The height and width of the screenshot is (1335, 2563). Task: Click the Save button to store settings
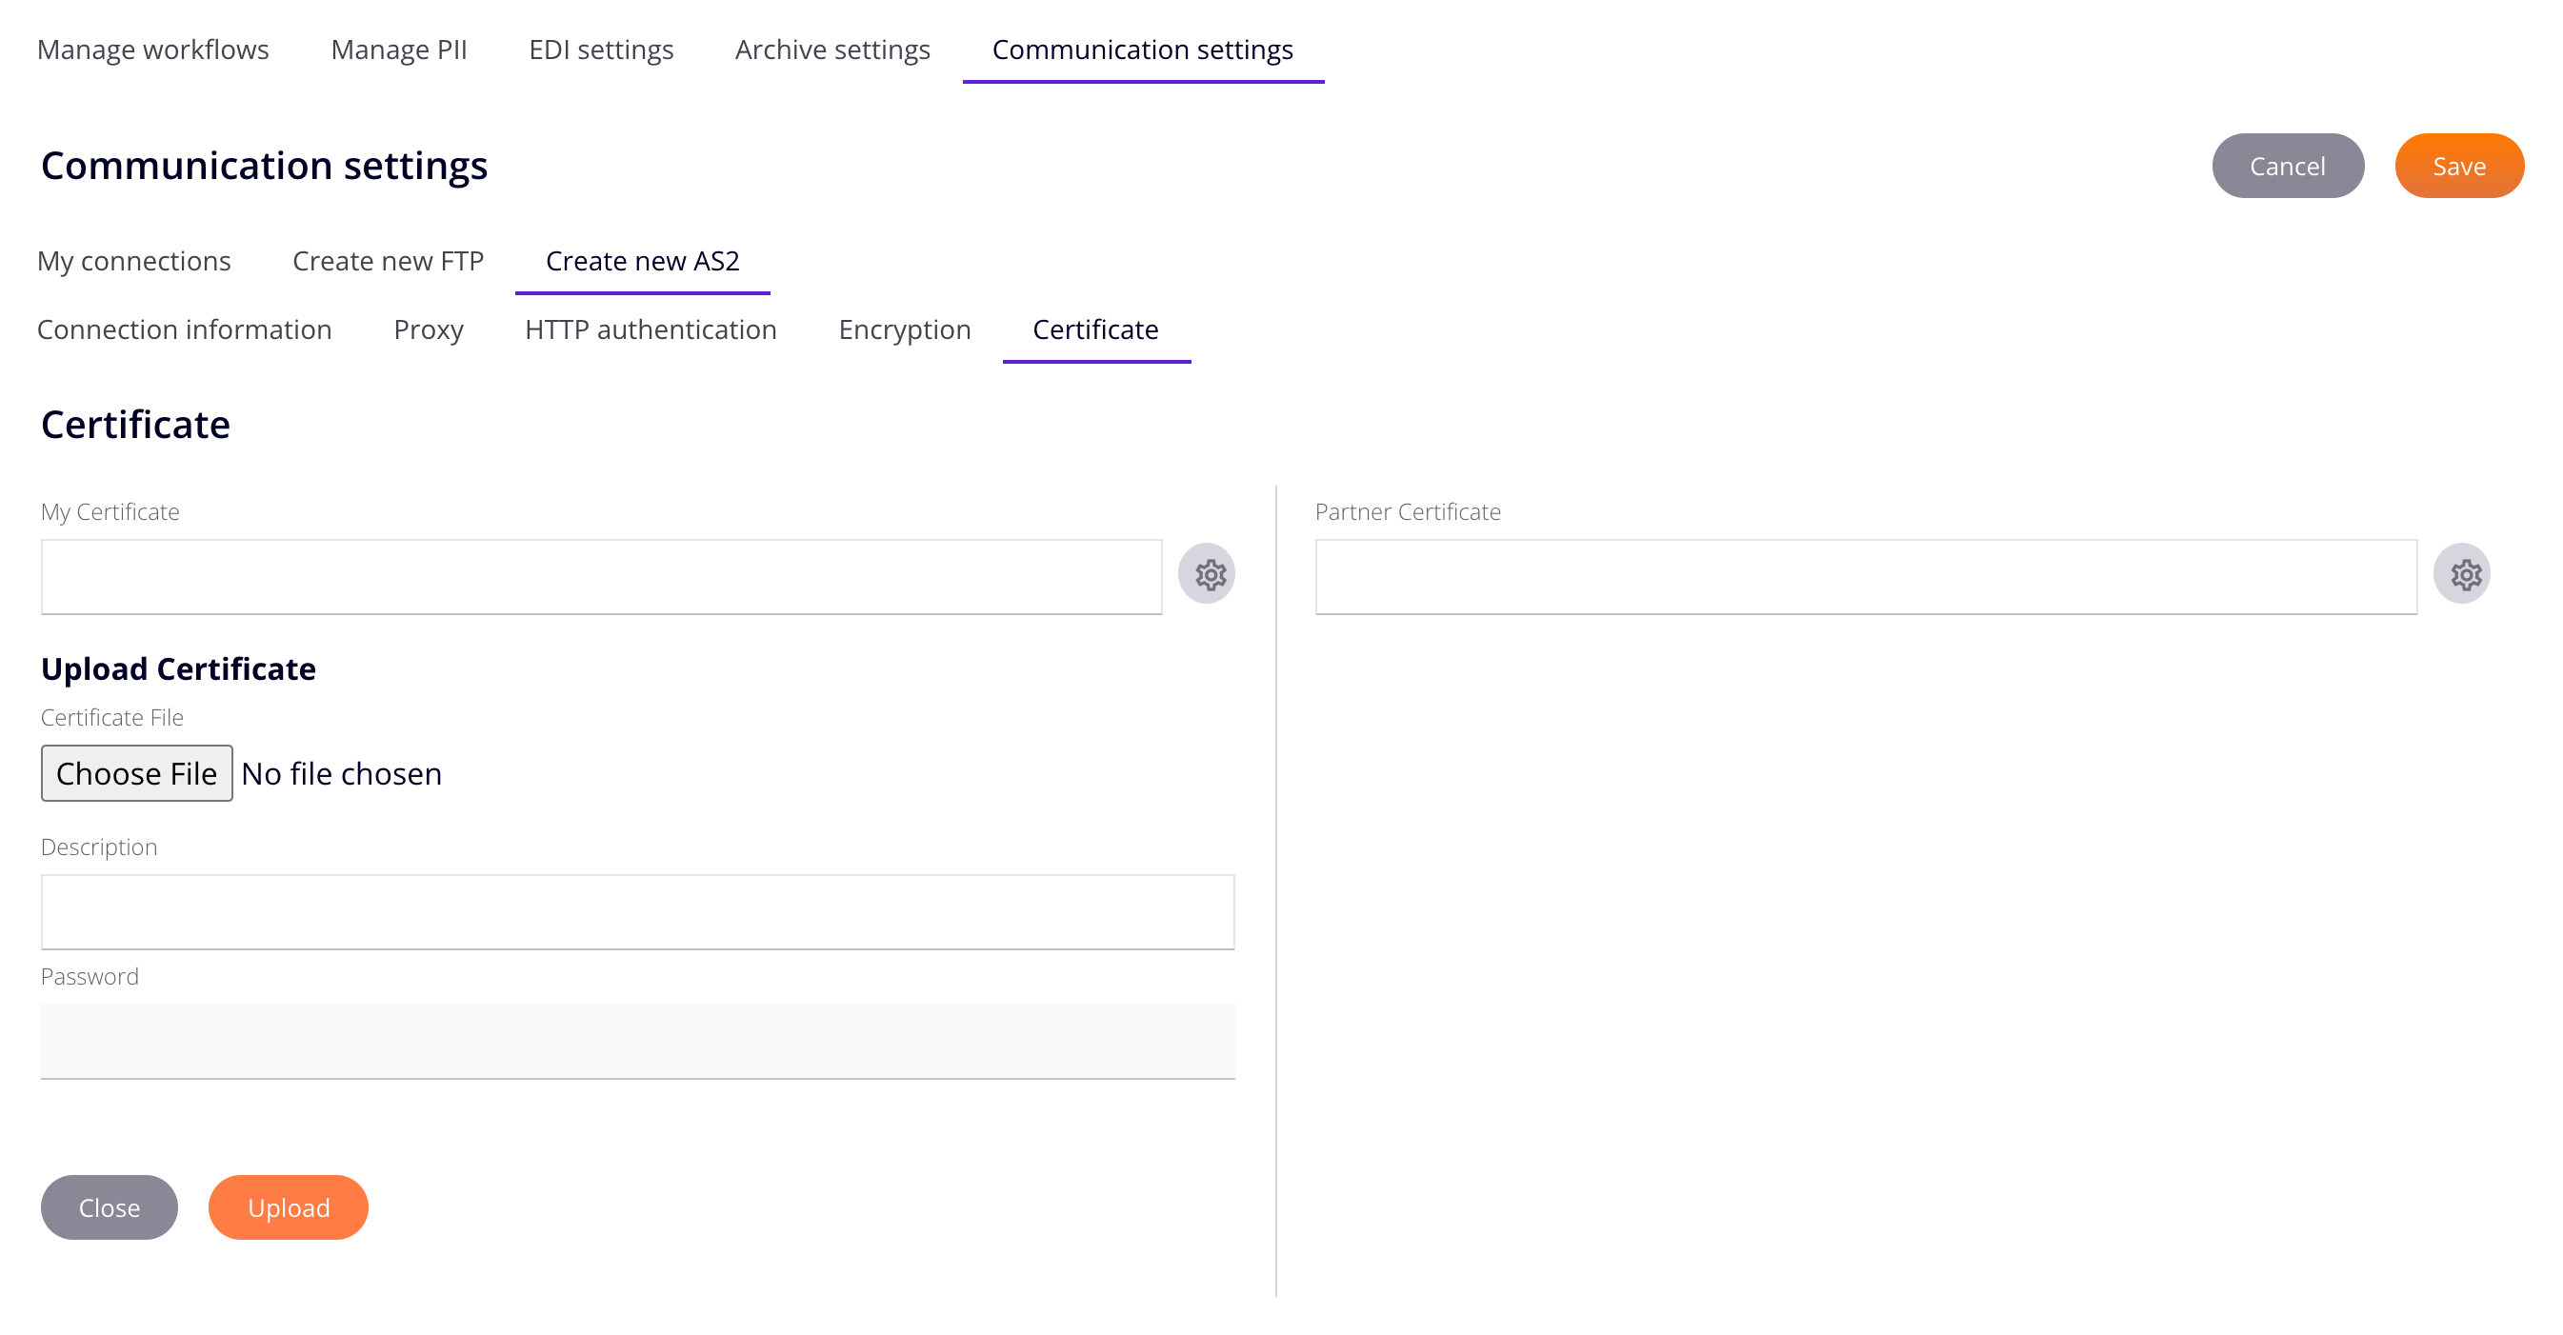(2459, 165)
